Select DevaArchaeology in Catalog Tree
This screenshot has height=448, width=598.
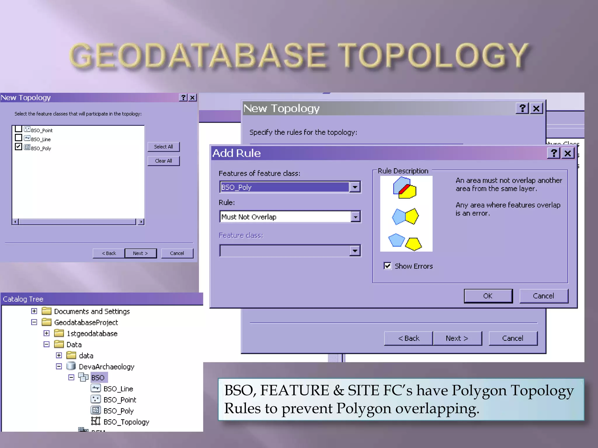pos(107,367)
